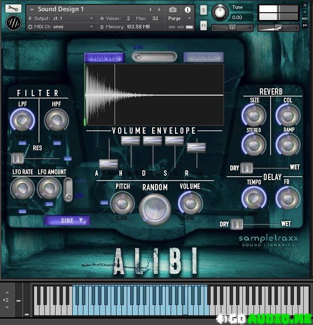This screenshot has width=313, height=325.
Task: Adjust the reverb COL knob
Action: (x=288, y=115)
